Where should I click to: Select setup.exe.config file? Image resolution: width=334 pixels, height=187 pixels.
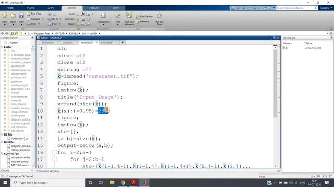20,157
